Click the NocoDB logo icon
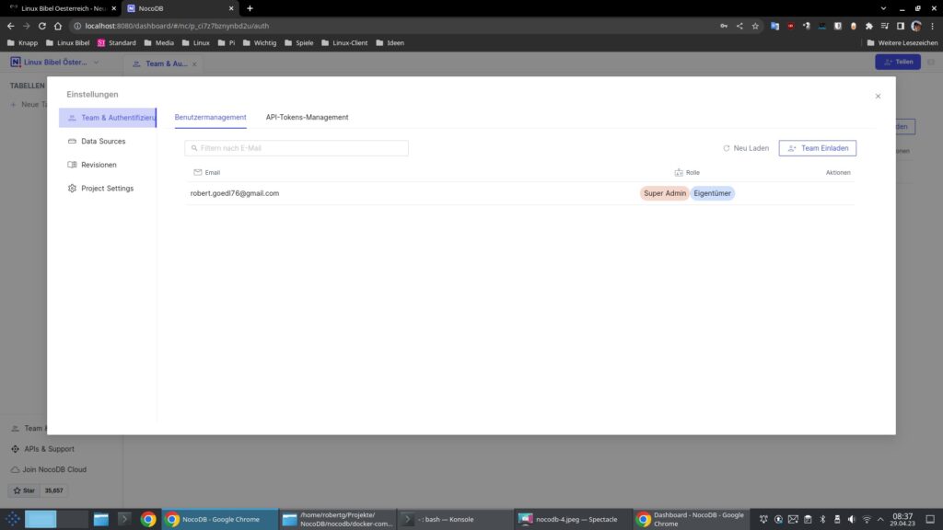 pyautogui.click(x=16, y=62)
